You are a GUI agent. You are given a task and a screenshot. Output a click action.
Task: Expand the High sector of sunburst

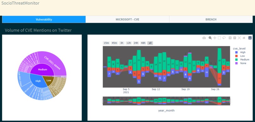pyautogui.click(x=38, y=81)
